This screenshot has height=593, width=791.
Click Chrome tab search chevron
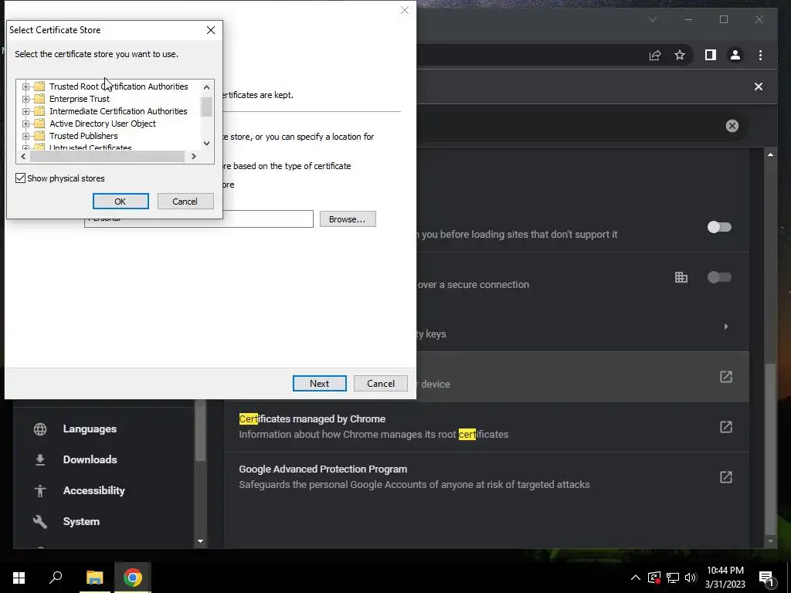(653, 19)
